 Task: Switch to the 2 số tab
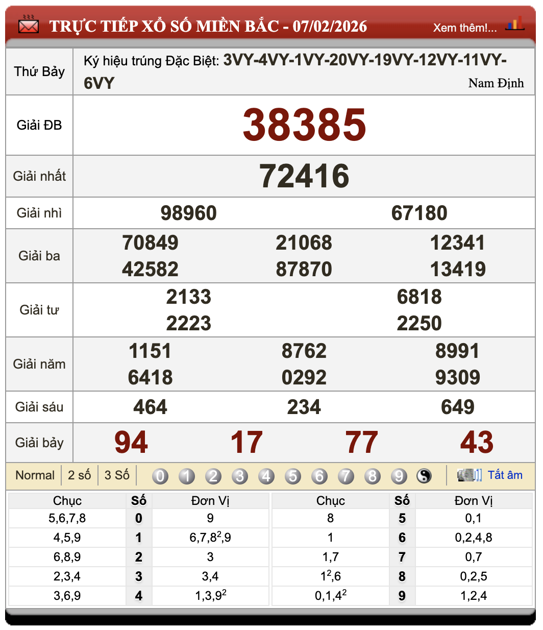point(79,475)
